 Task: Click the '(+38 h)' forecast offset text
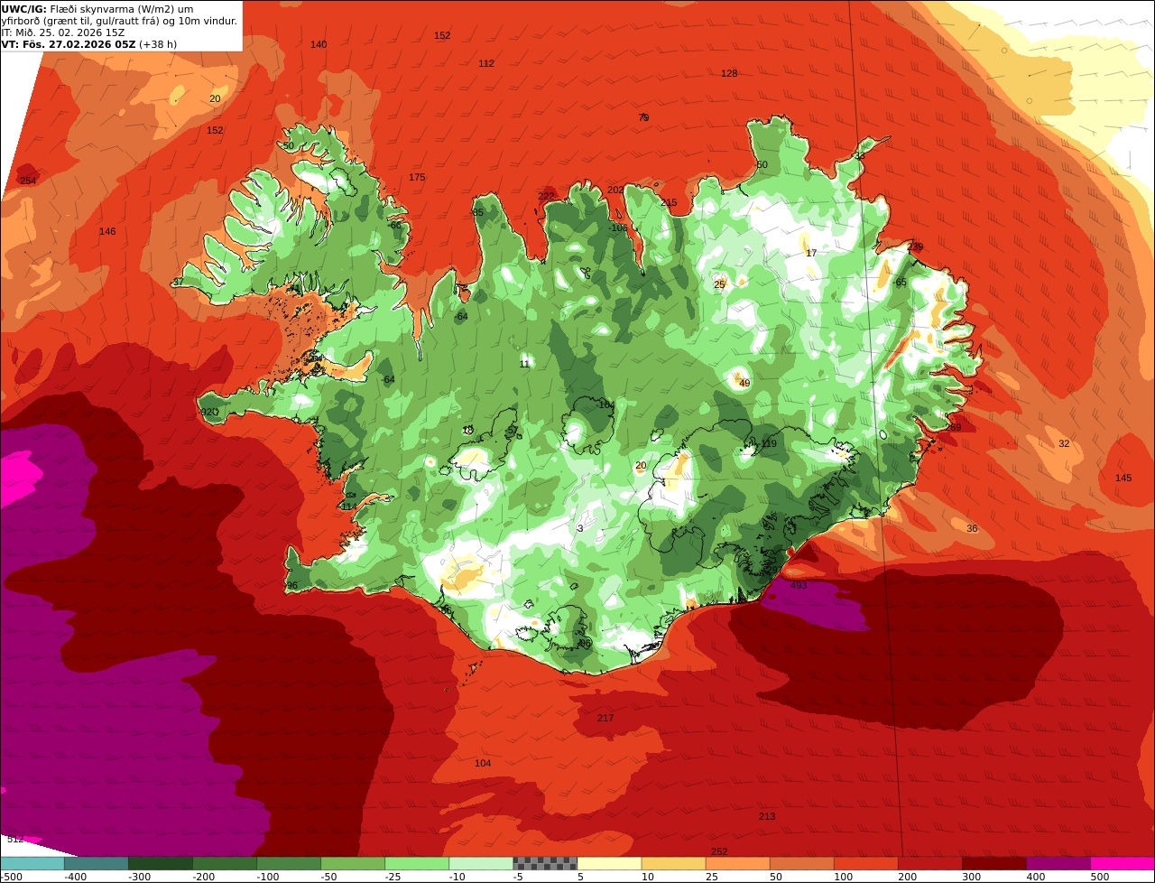tap(158, 44)
